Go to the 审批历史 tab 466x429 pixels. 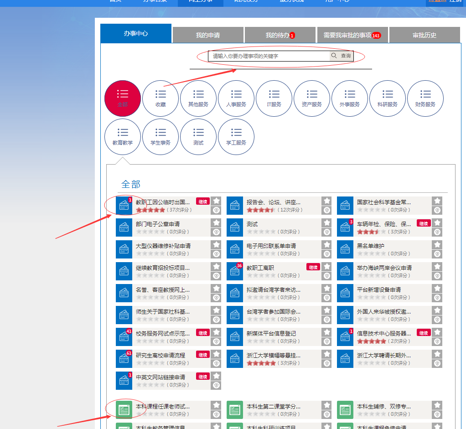424,35
